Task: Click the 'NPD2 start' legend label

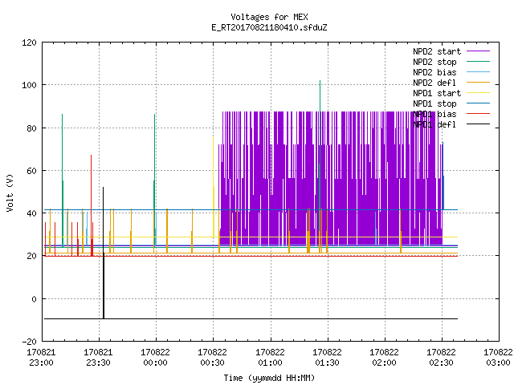Action: [x=437, y=51]
